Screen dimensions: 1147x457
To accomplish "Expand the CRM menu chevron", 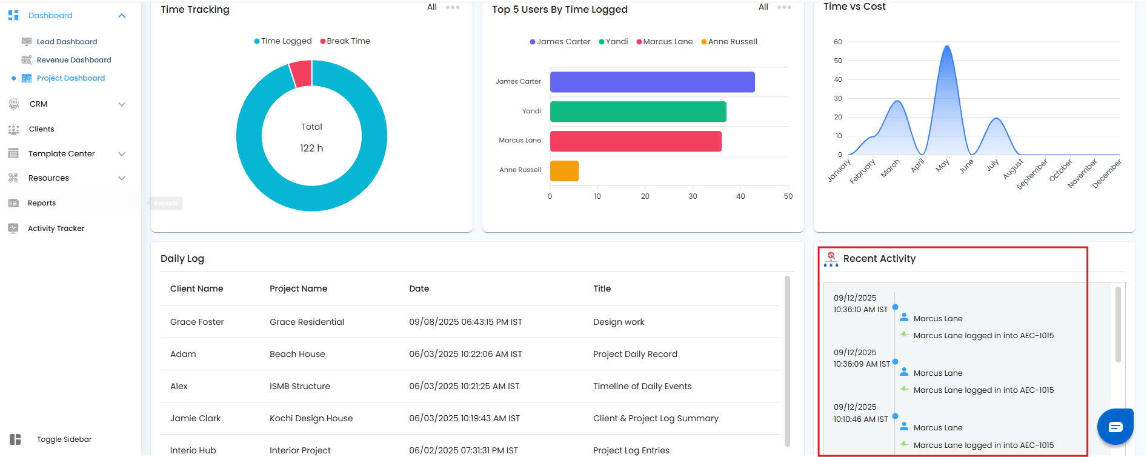I will click(x=122, y=104).
